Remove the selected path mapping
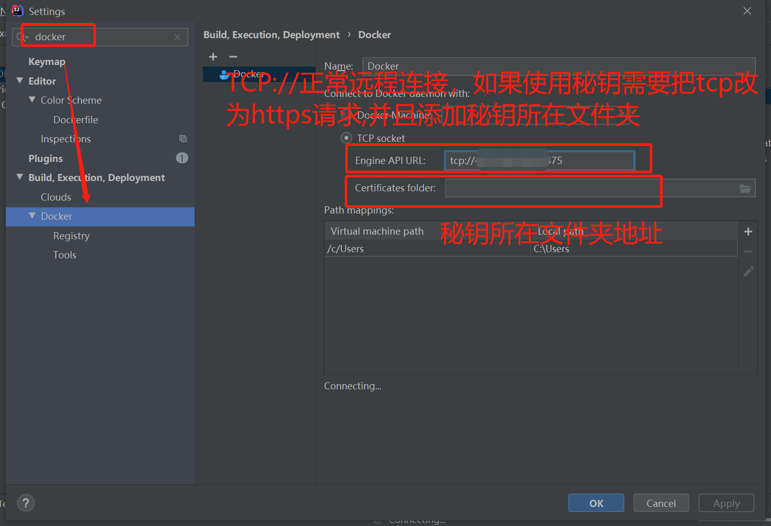This screenshot has width=771, height=526. [x=748, y=252]
